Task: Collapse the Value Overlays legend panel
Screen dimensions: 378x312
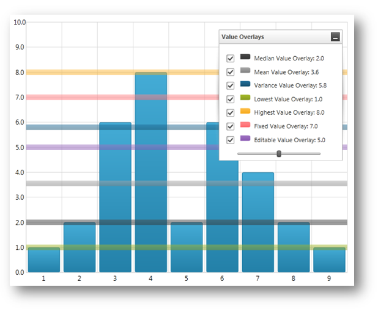Action: click(x=335, y=37)
